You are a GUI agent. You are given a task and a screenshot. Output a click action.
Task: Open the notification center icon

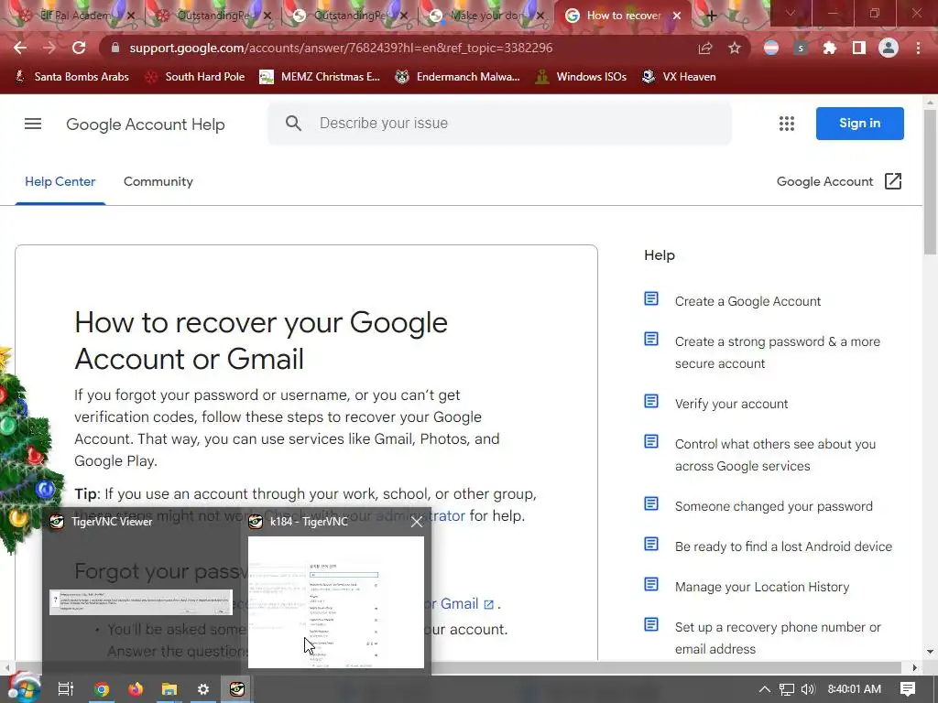908,689
